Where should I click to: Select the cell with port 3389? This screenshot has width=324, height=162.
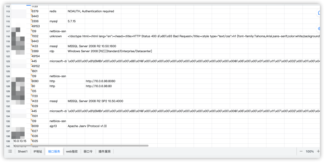click(40, 51)
